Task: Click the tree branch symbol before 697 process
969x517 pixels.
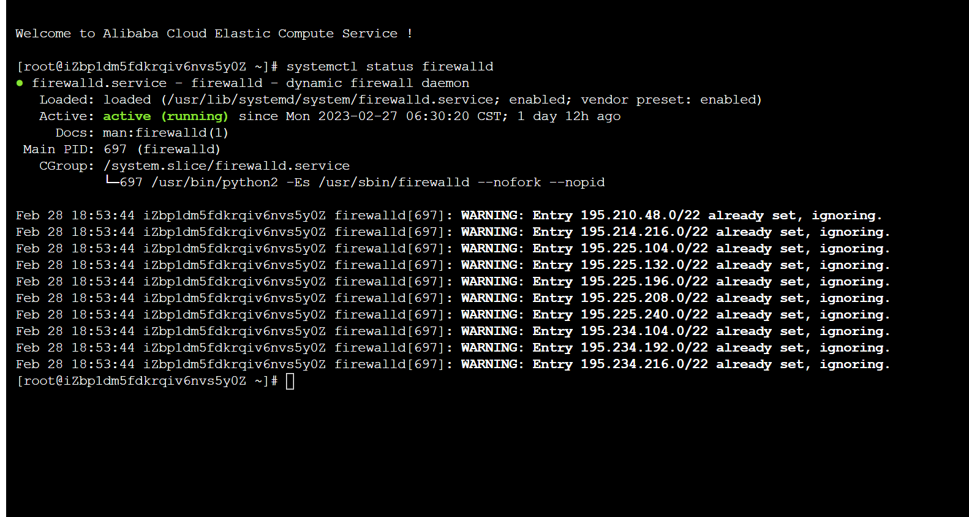Action: click(111, 181)
